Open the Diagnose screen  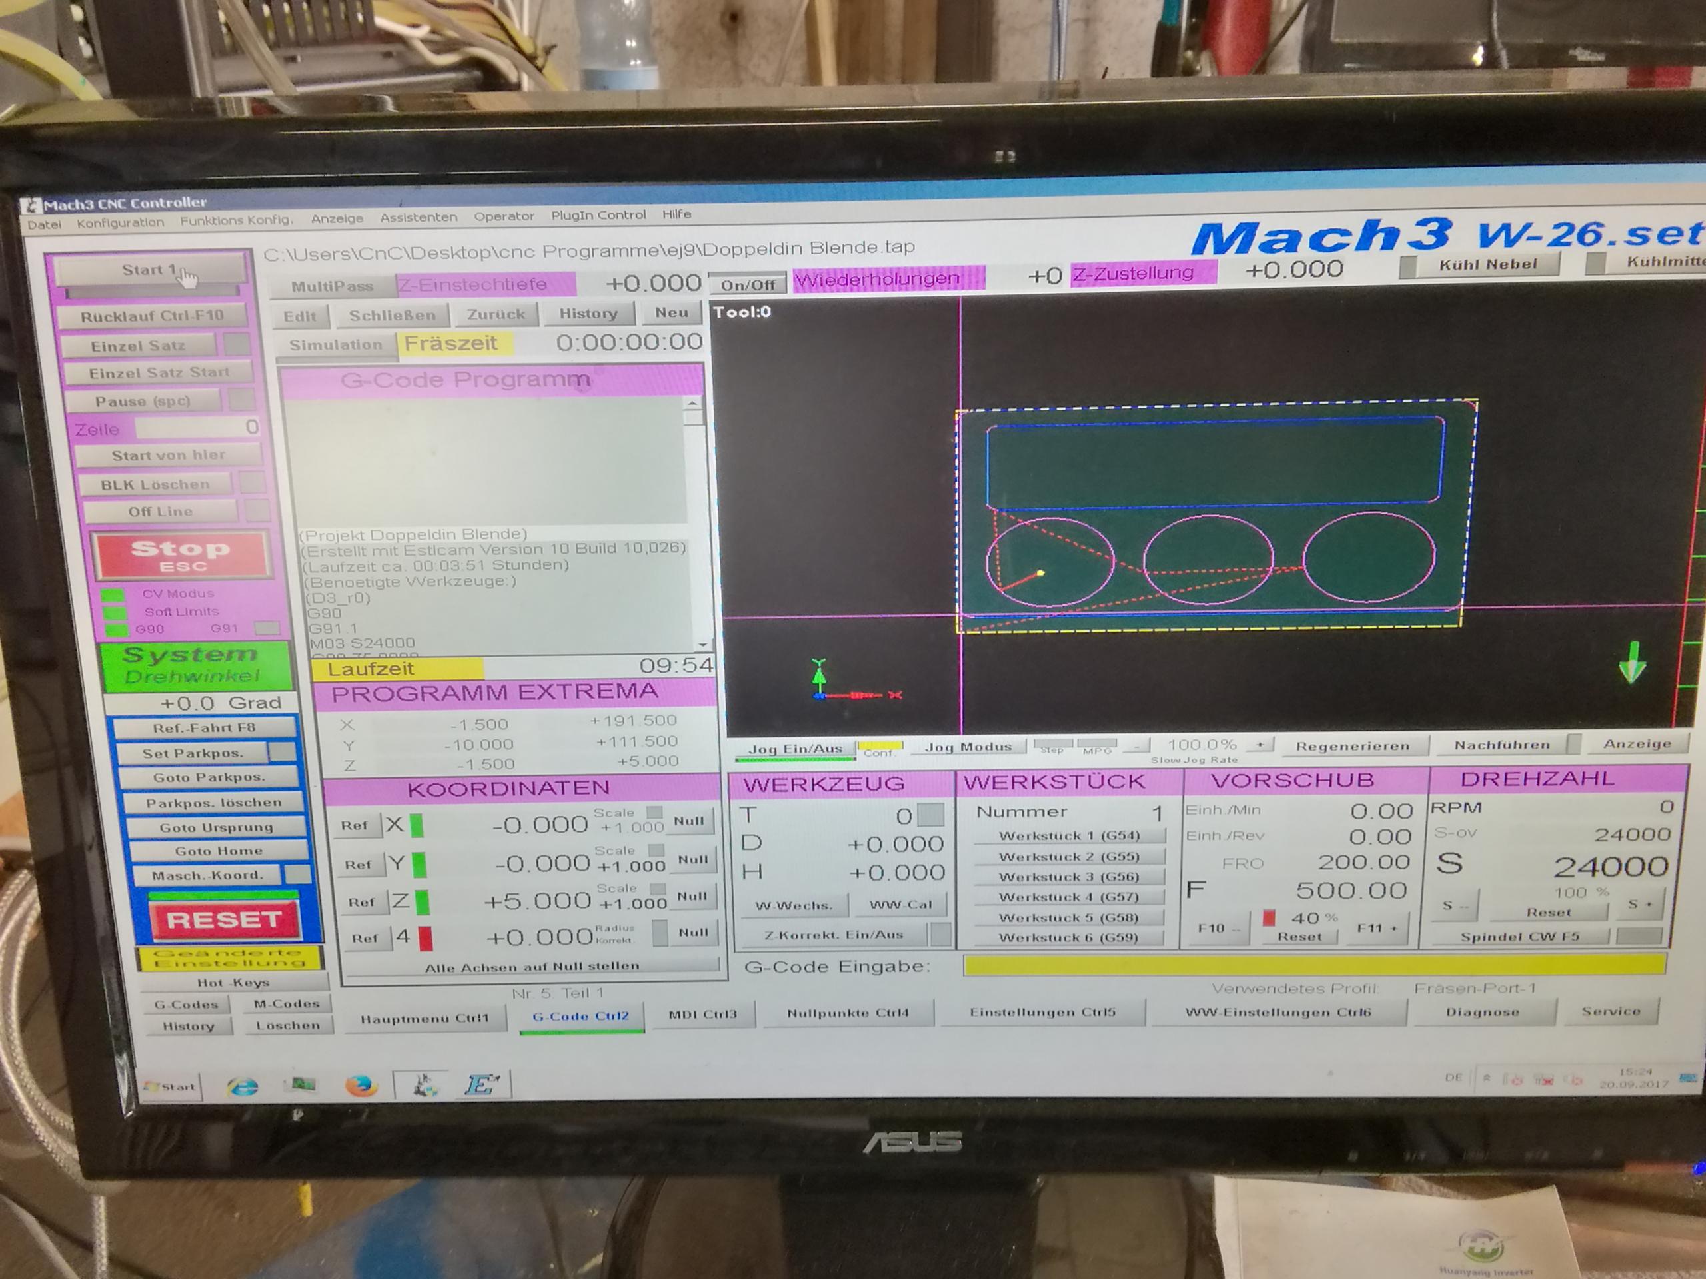click(x=1482, y=1011)
